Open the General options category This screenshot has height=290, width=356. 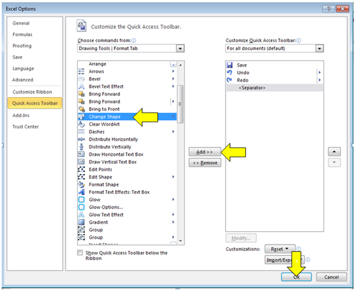pyautogui.click(x=21, y=23)
